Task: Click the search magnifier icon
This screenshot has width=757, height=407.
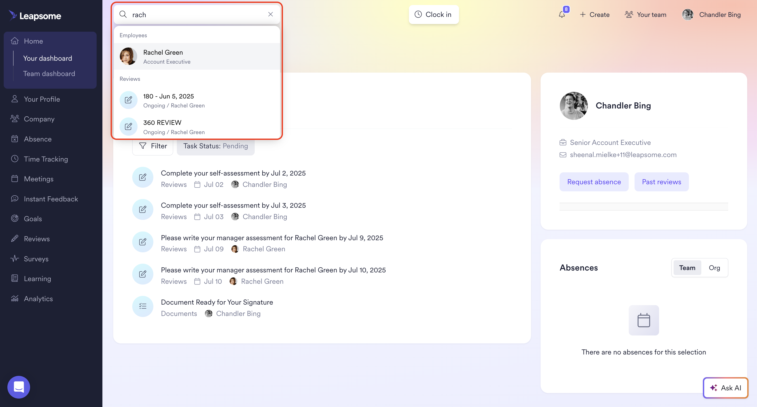Action: point(123,15)
